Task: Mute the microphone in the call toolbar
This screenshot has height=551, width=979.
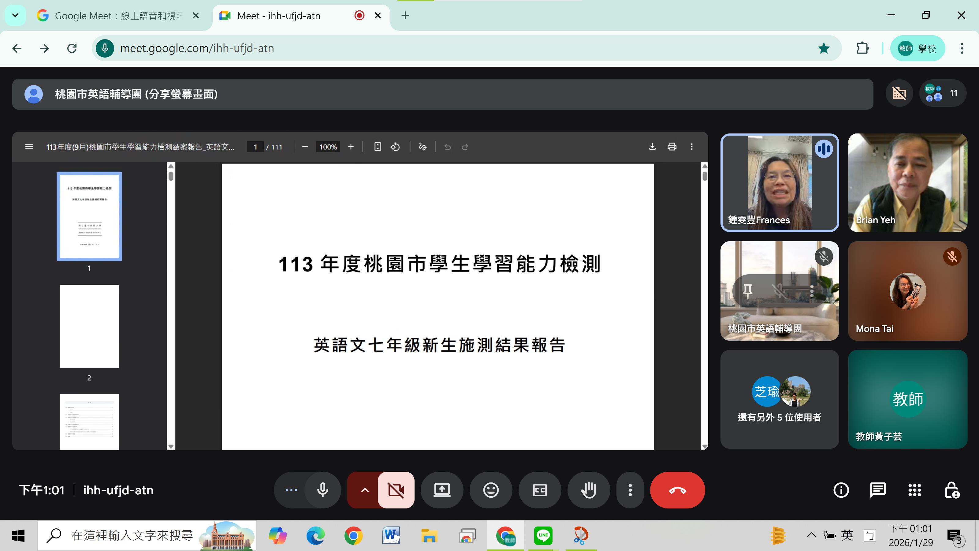Action: [323, 490]
